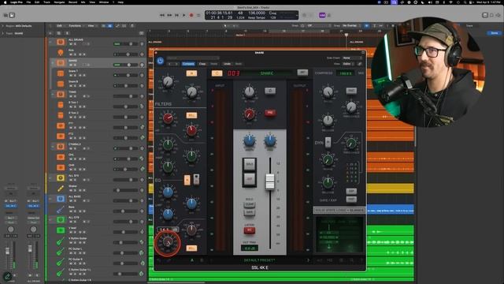
Task: Click the blue pan knob
Action: click(270, 140)
